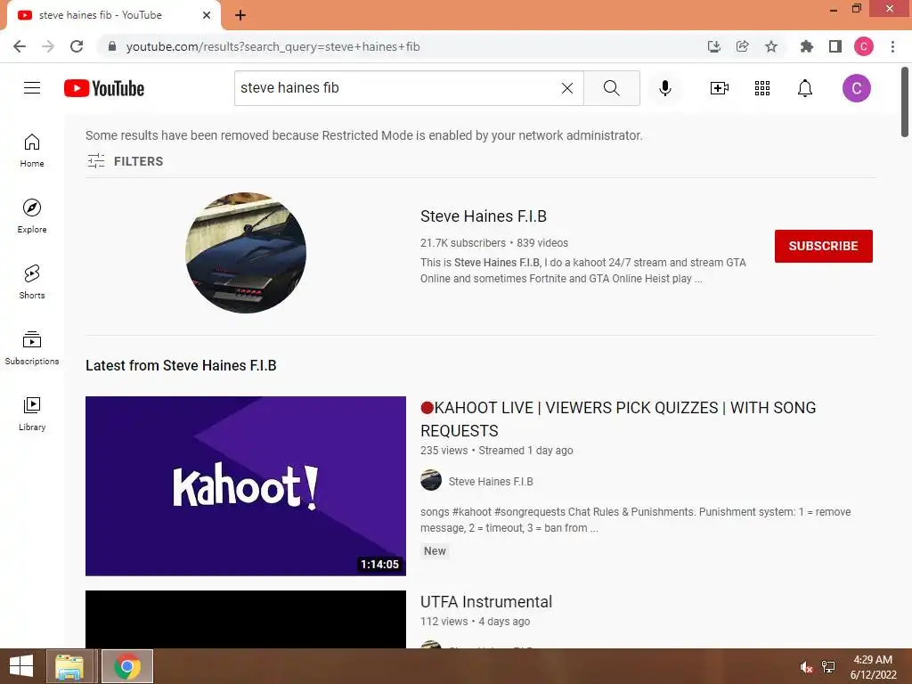Click the muted volume tray icon
This screenshot has width=912, height=684.
click(x=806, y=667)
